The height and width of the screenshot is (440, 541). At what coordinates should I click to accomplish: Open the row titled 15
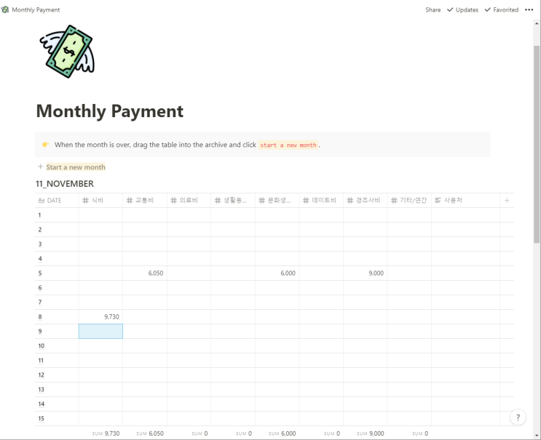(41, 418)
